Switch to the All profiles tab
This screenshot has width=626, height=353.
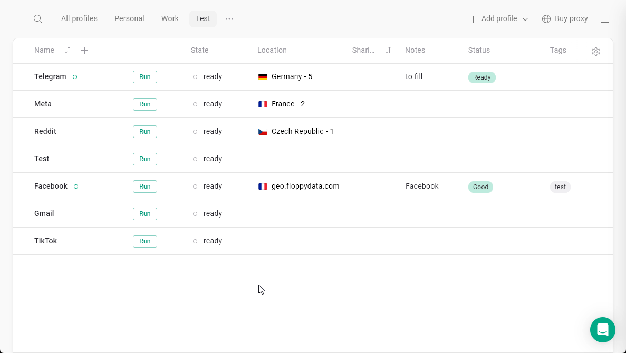(79, 19)
